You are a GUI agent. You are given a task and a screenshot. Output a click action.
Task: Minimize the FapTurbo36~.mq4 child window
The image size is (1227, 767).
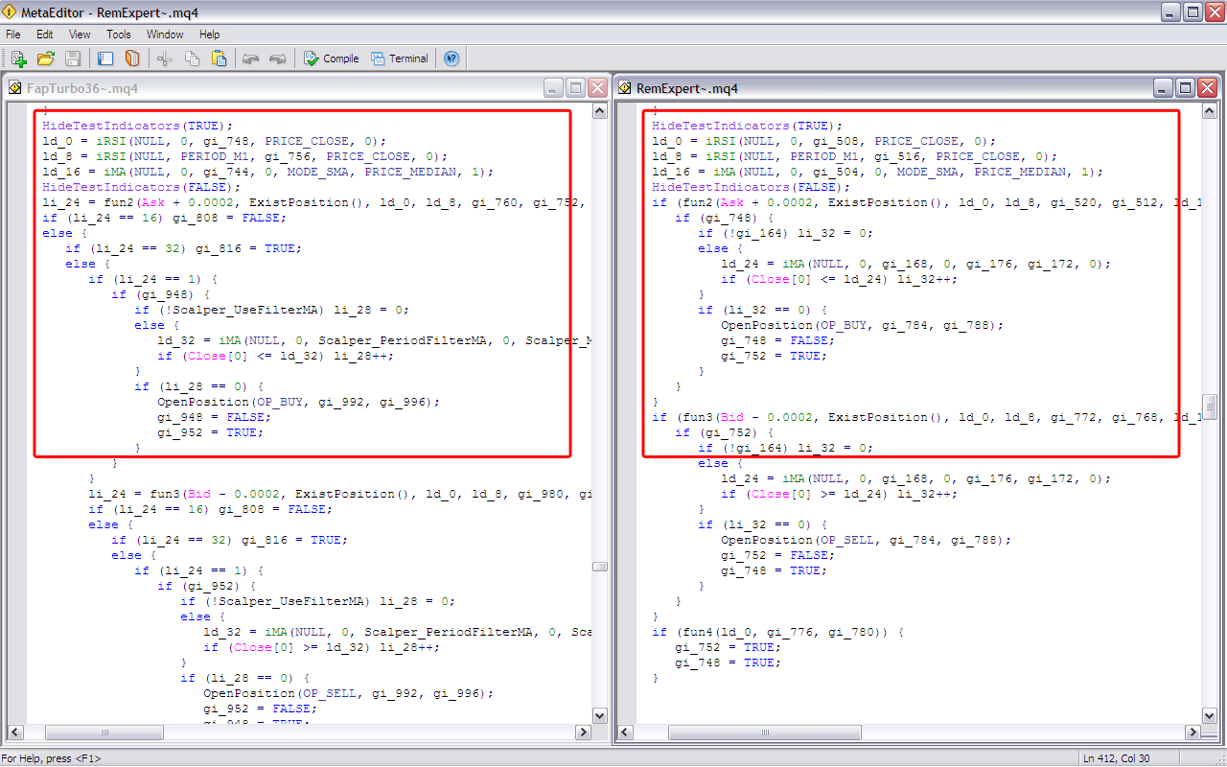point(554,88)
